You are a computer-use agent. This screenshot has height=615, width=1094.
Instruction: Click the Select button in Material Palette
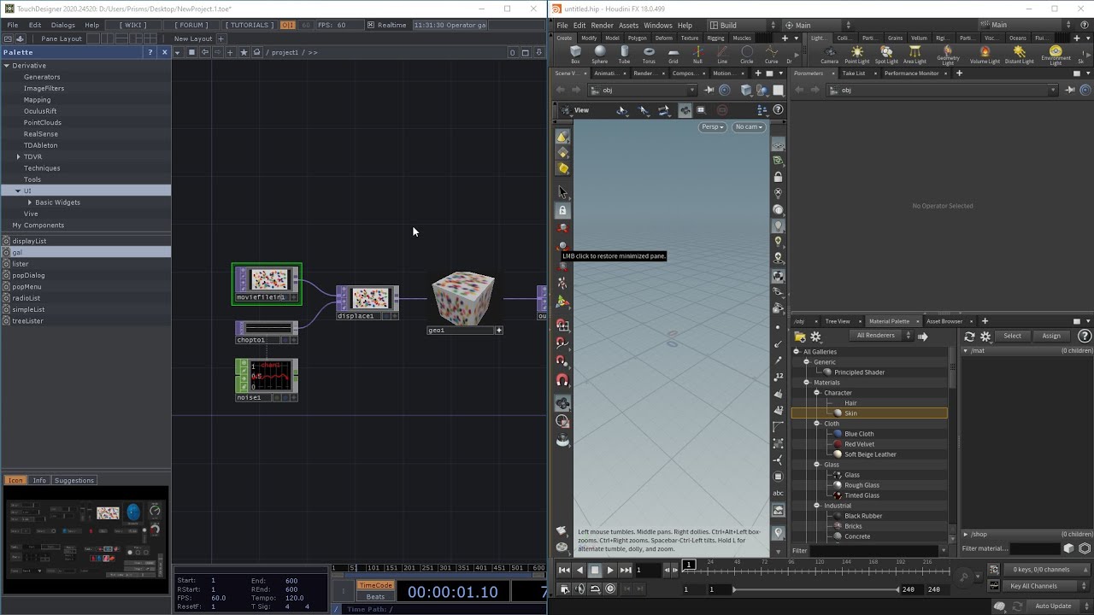point(1012,336)
